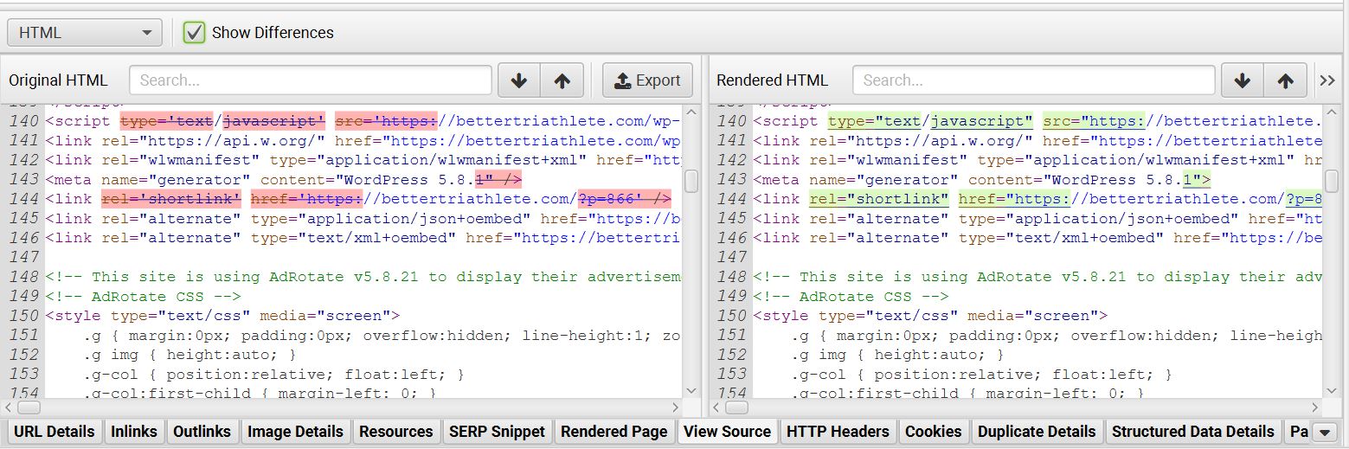This screenshot has height=449, width=1349.
Task: Open the Rendered Page tab
Action: (614, 432)
